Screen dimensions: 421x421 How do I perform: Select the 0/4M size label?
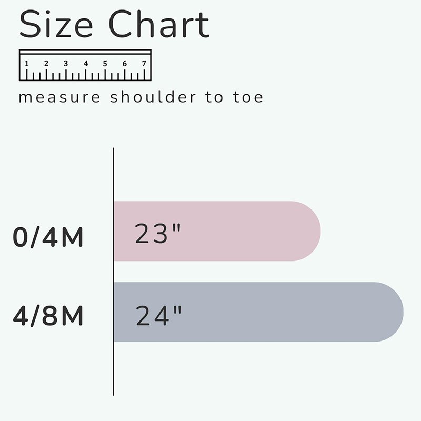(x=48, y=238)
